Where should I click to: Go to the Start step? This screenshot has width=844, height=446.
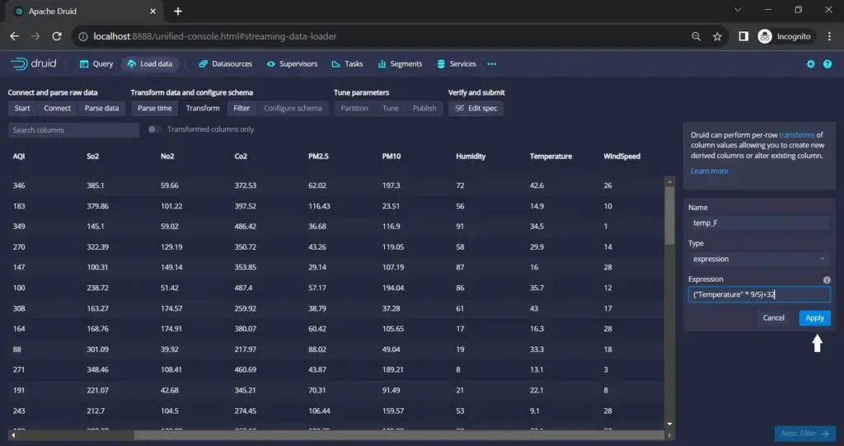pos(22,108)
